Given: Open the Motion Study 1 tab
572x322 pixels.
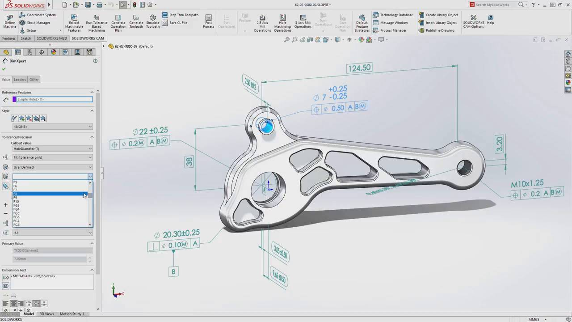Looking at the screenshot, I should 72,314.
